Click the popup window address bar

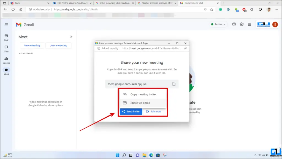point(152,48)
